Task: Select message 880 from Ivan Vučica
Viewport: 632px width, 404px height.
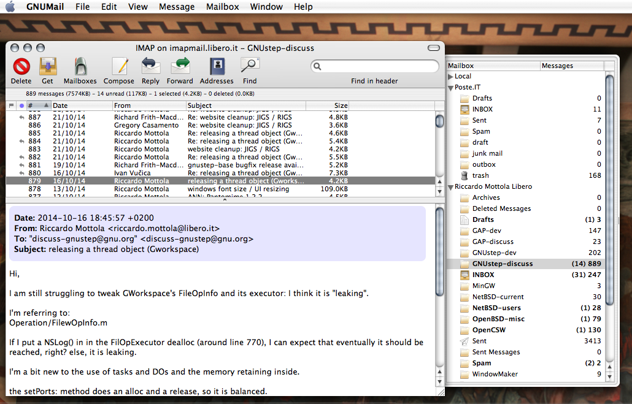Action: (220, 173)
